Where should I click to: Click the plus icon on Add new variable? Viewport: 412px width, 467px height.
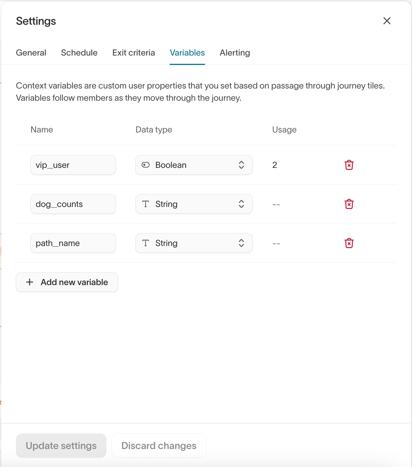pyautogui.click(x=29, y=282)
